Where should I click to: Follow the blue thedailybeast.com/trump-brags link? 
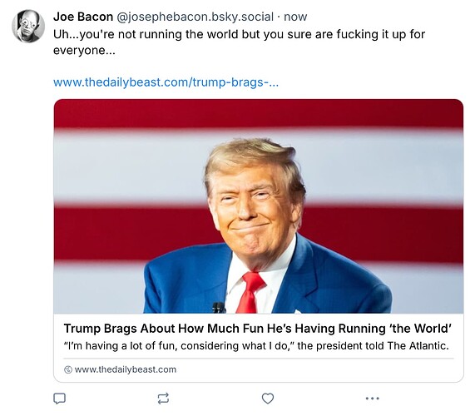[166, 82]
